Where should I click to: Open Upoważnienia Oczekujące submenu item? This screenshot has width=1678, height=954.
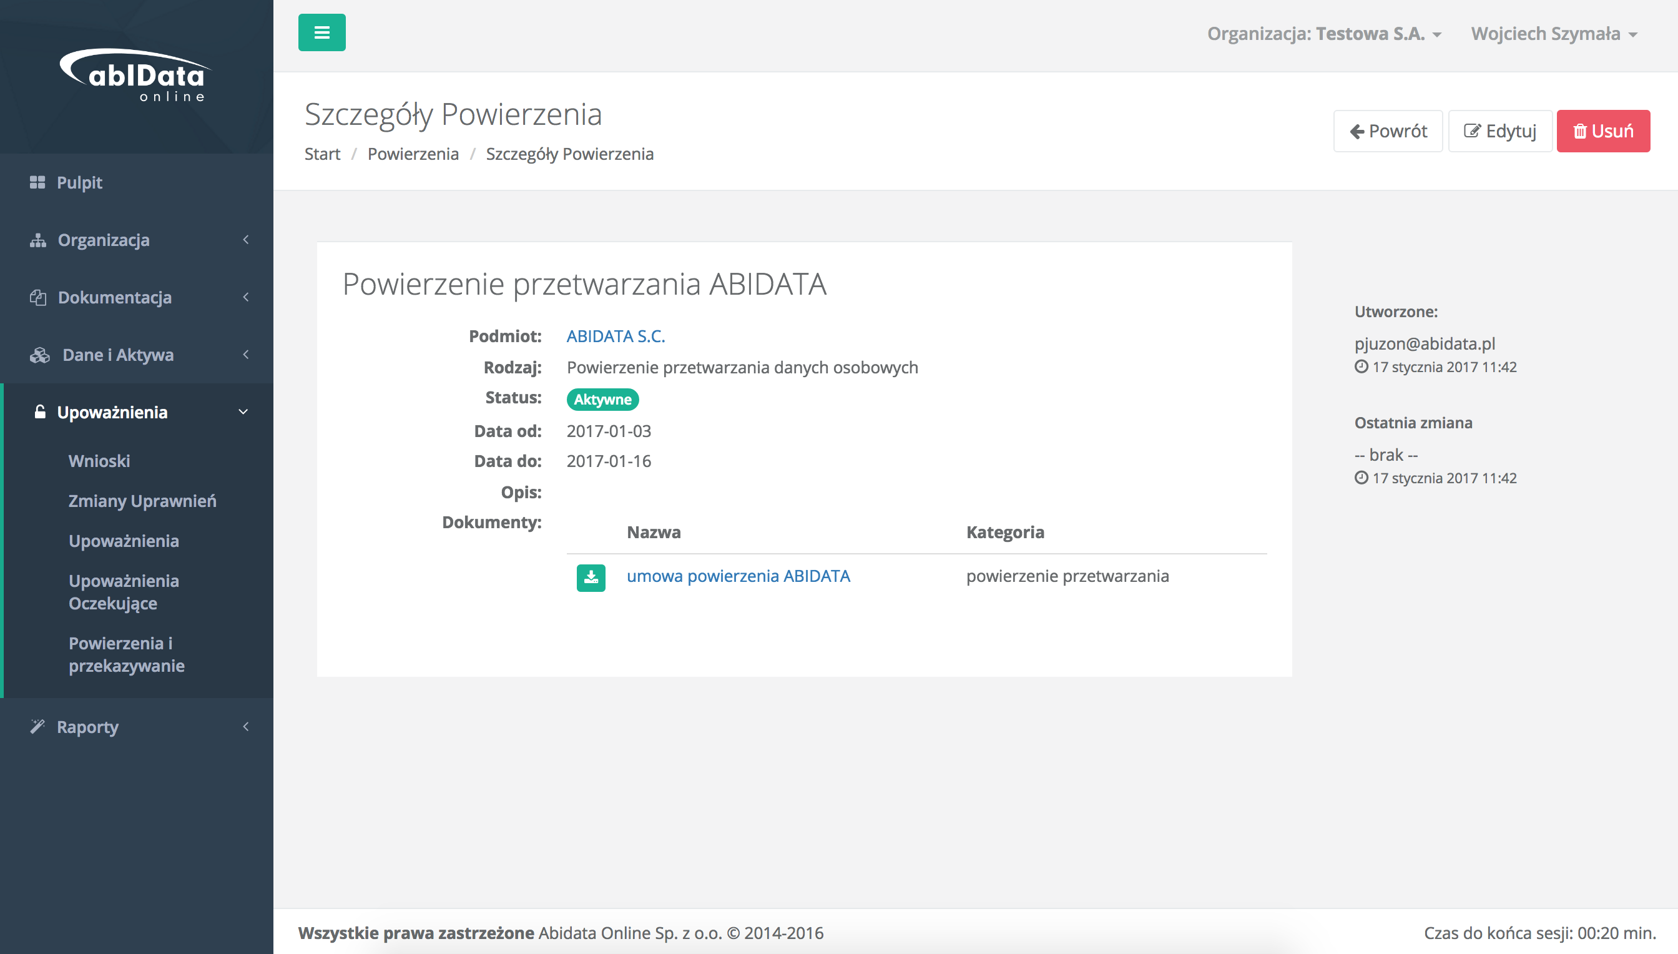point(124,592)
